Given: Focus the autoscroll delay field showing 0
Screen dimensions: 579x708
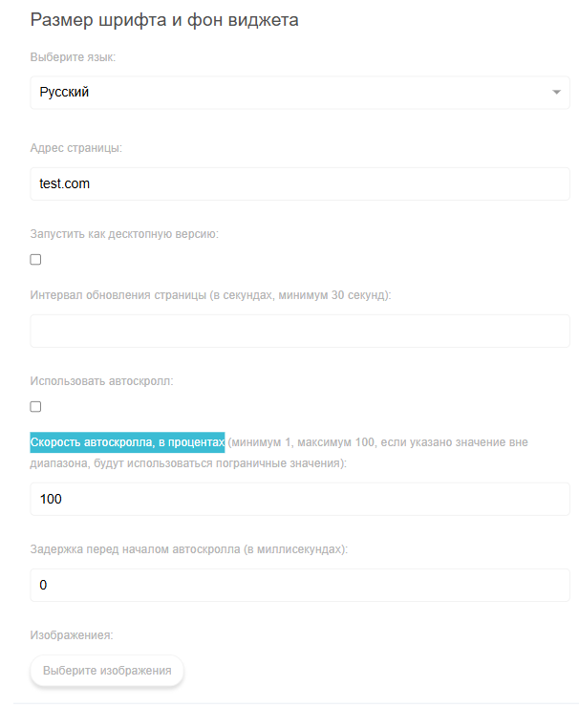Looking at the screenshot, I should pyautogui.click(x=300, y=585).
